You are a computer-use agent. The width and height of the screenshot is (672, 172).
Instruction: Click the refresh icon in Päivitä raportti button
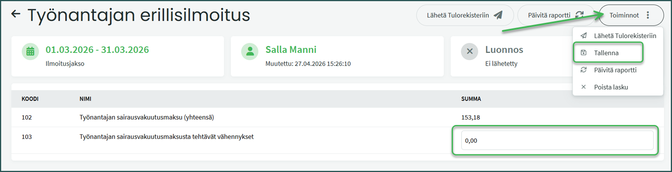pos(579,15)
